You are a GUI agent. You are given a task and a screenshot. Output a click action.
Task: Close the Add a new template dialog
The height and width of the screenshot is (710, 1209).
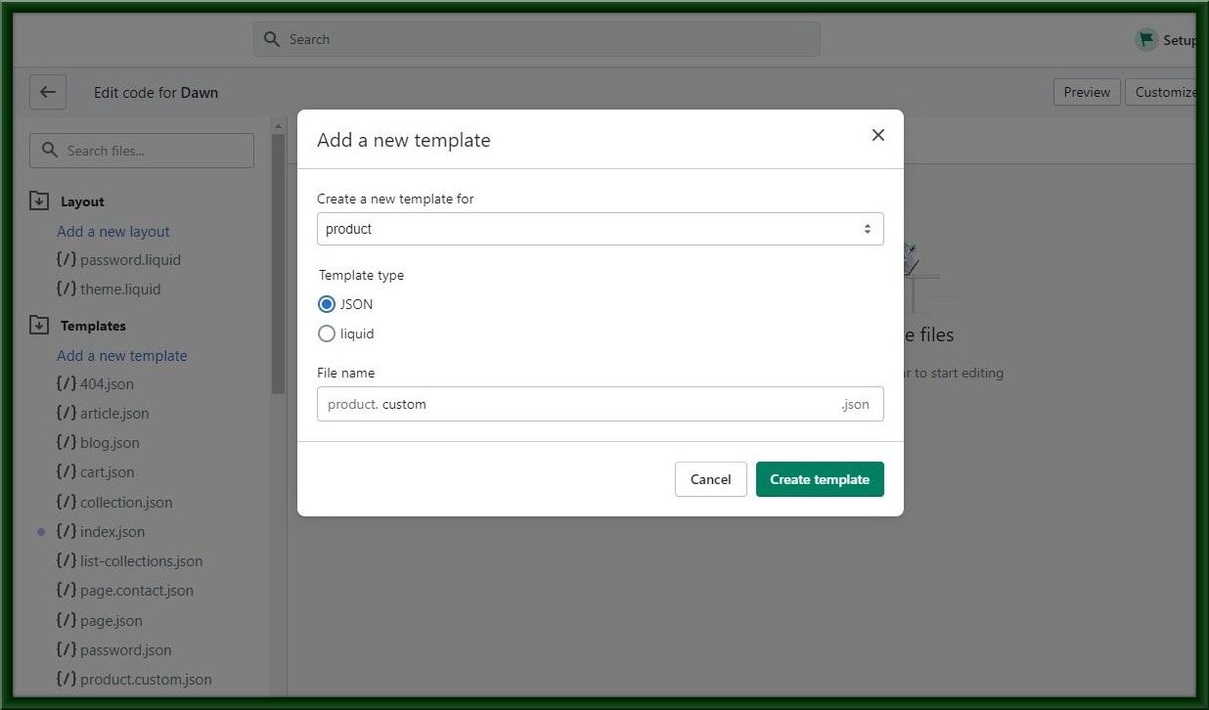pos(878,135)
